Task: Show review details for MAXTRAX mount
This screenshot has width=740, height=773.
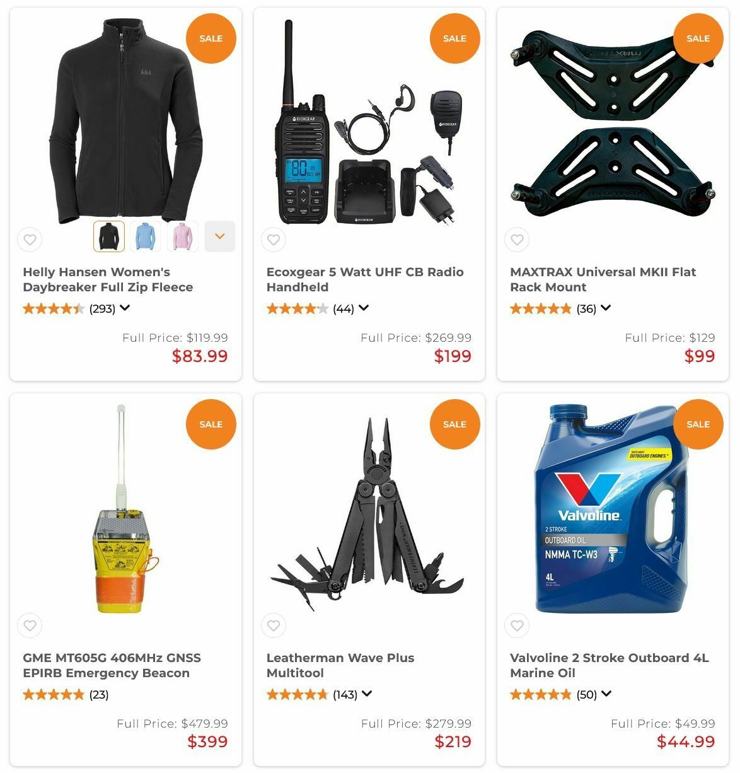Action: 606,308
